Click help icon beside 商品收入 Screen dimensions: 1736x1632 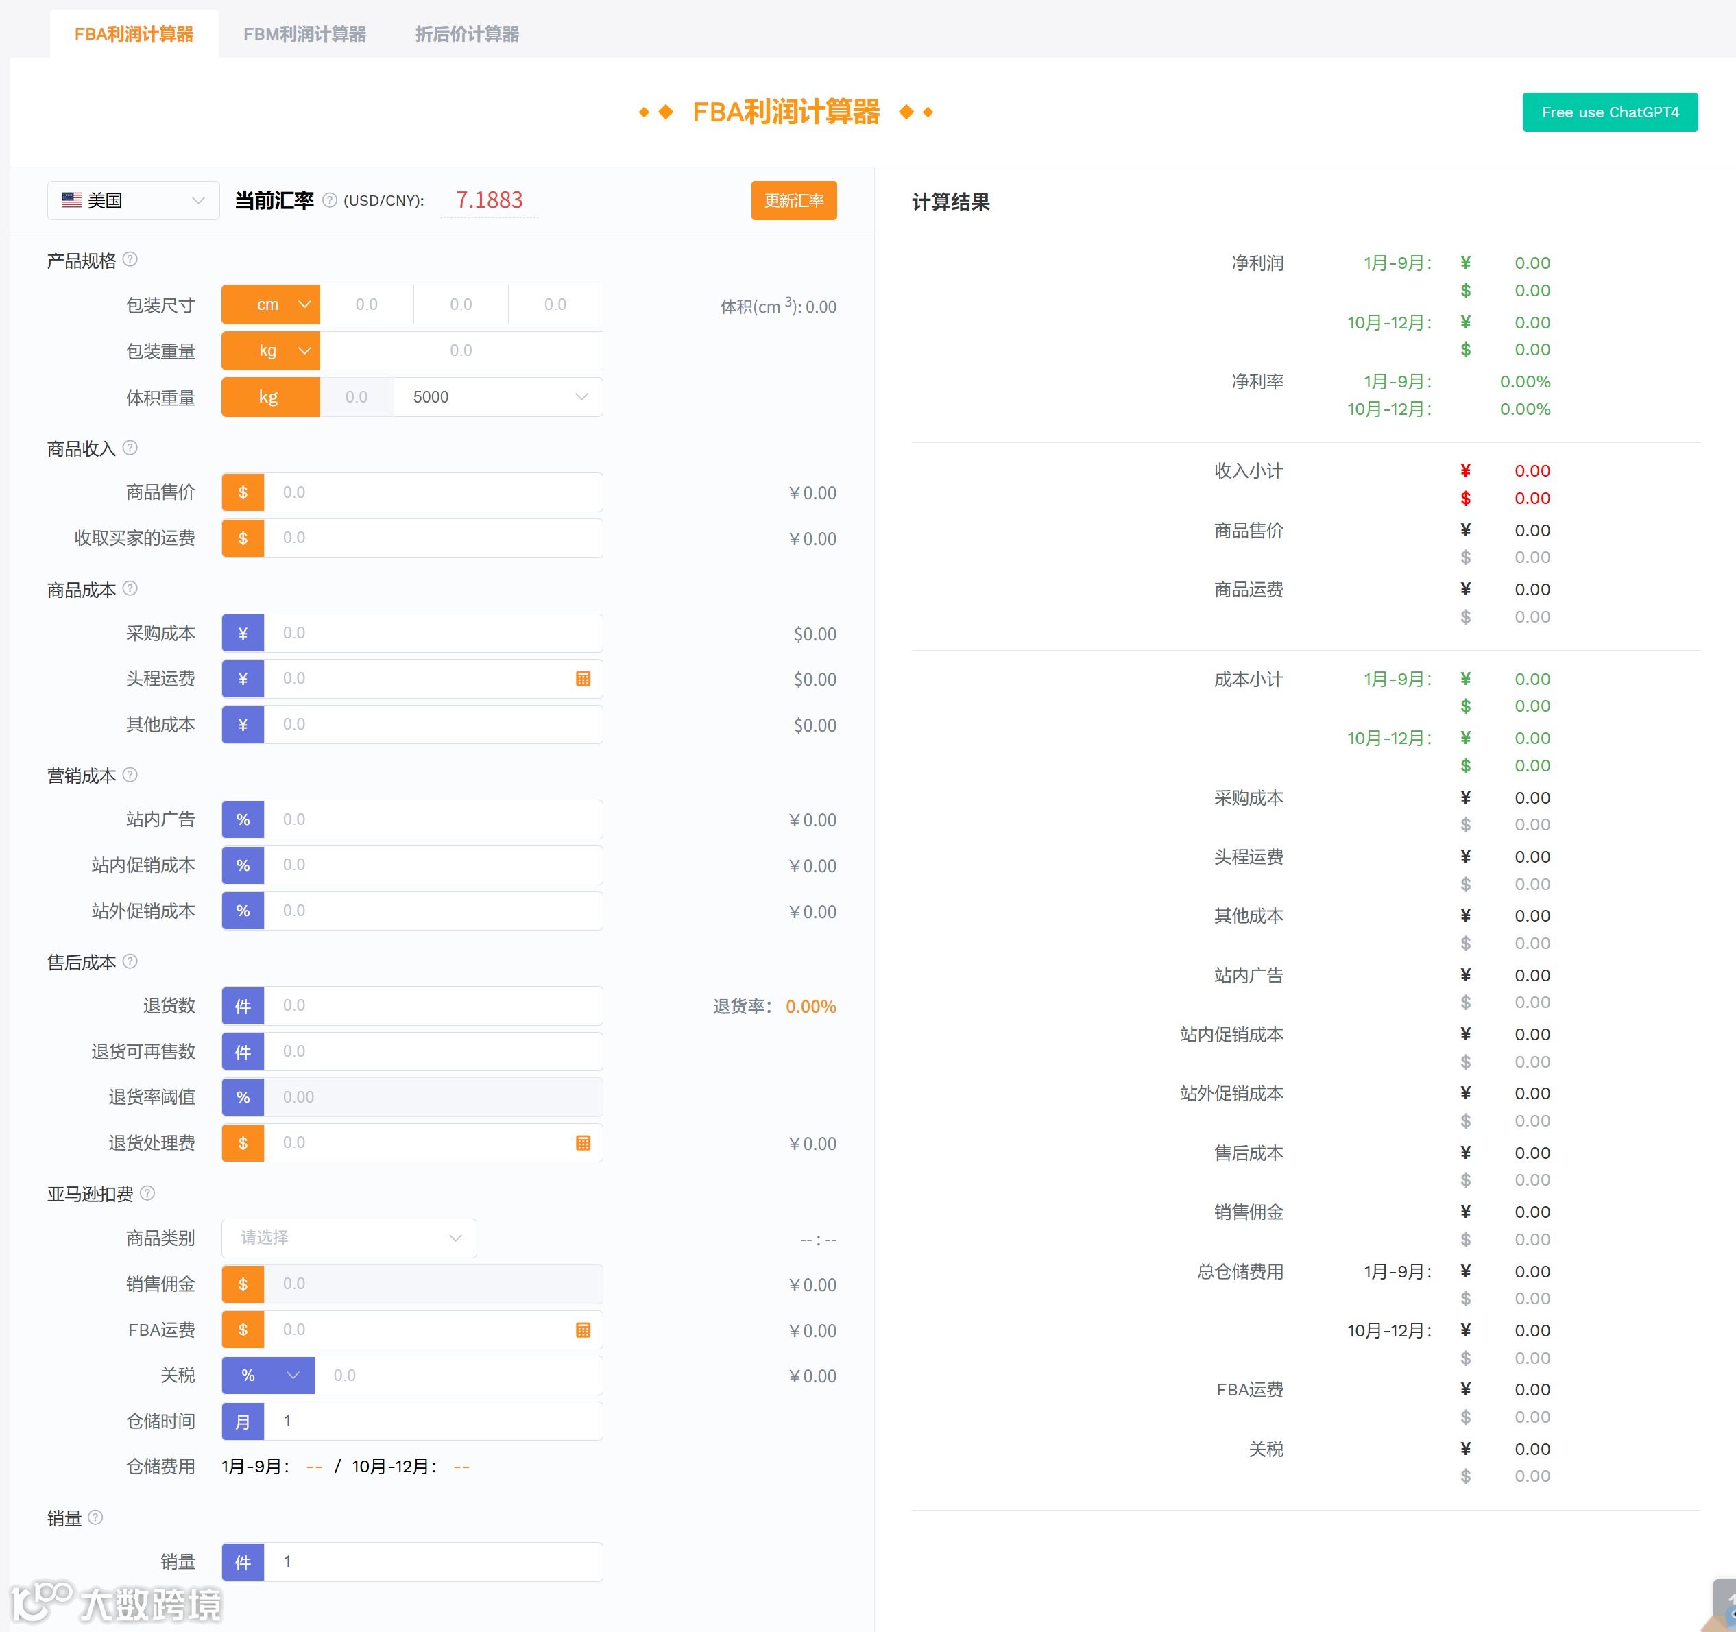[x=130, y=448]
